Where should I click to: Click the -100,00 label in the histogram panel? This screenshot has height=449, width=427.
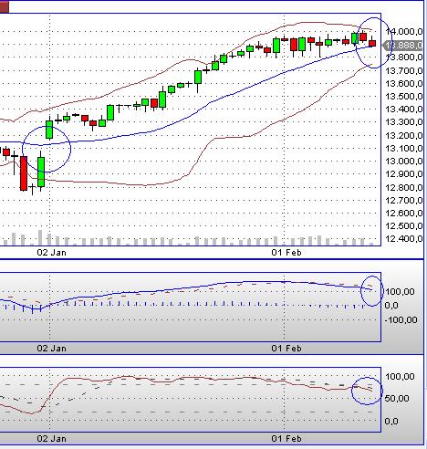click(401, 319)
